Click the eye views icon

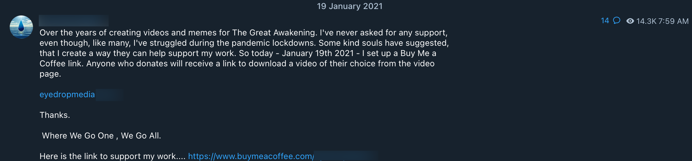(x=630, y=21)
